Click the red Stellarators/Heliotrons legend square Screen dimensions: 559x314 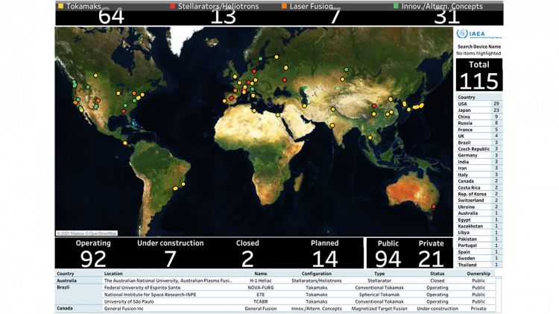[173, 6]
